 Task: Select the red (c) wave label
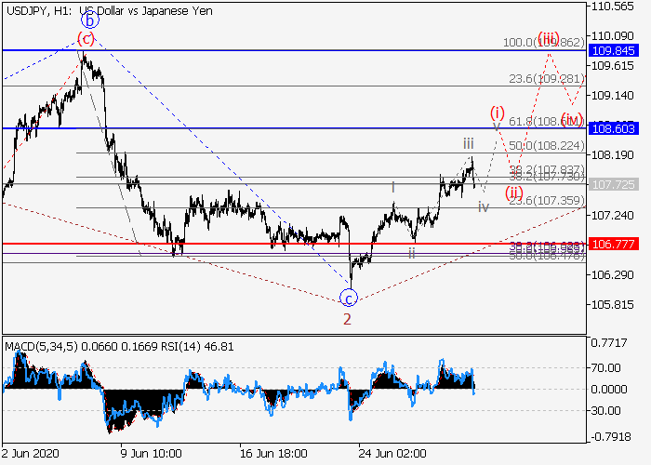click(86, 38)
